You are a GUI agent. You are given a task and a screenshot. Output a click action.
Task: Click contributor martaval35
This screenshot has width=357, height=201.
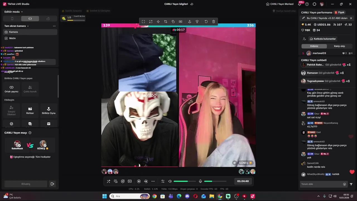pos(327,53)
